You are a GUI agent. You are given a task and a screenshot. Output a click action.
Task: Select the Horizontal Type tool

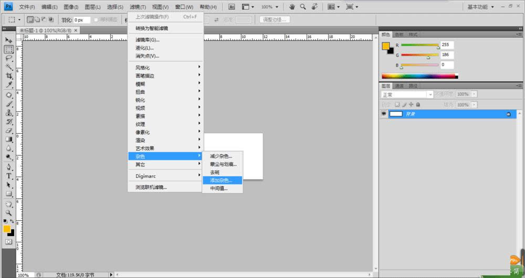click(x=9, y=176)
